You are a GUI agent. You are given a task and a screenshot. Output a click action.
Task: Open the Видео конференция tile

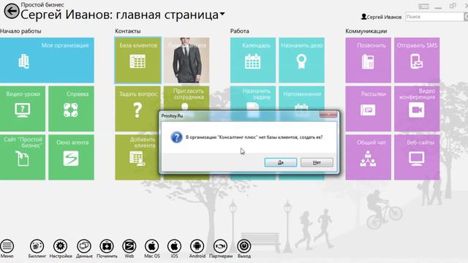417,109
